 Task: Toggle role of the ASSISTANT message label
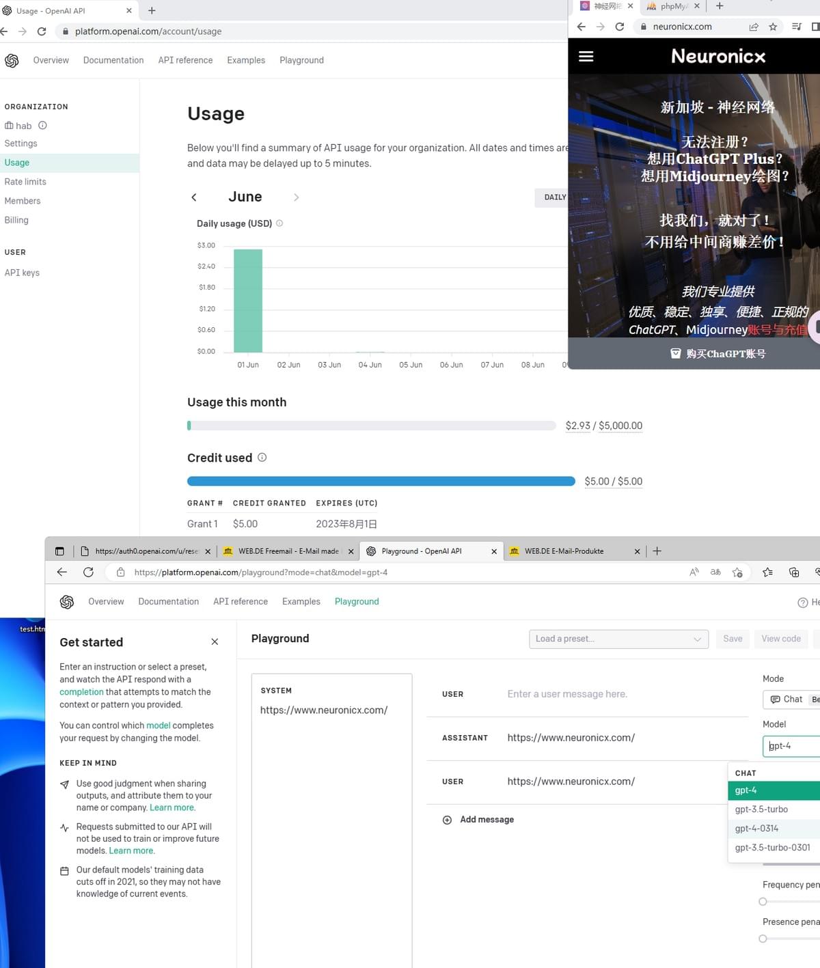465,738
